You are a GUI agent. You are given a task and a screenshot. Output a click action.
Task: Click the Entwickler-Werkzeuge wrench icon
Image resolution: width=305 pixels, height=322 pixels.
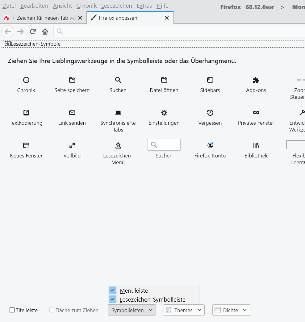click(x=302, y=113)
